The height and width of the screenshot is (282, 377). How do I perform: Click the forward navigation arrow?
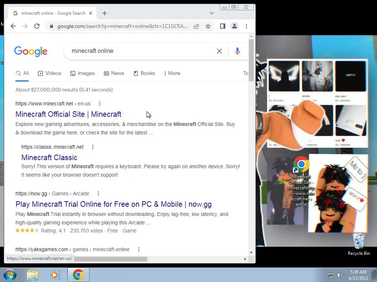pyautogui.click(x=25, y=26)
